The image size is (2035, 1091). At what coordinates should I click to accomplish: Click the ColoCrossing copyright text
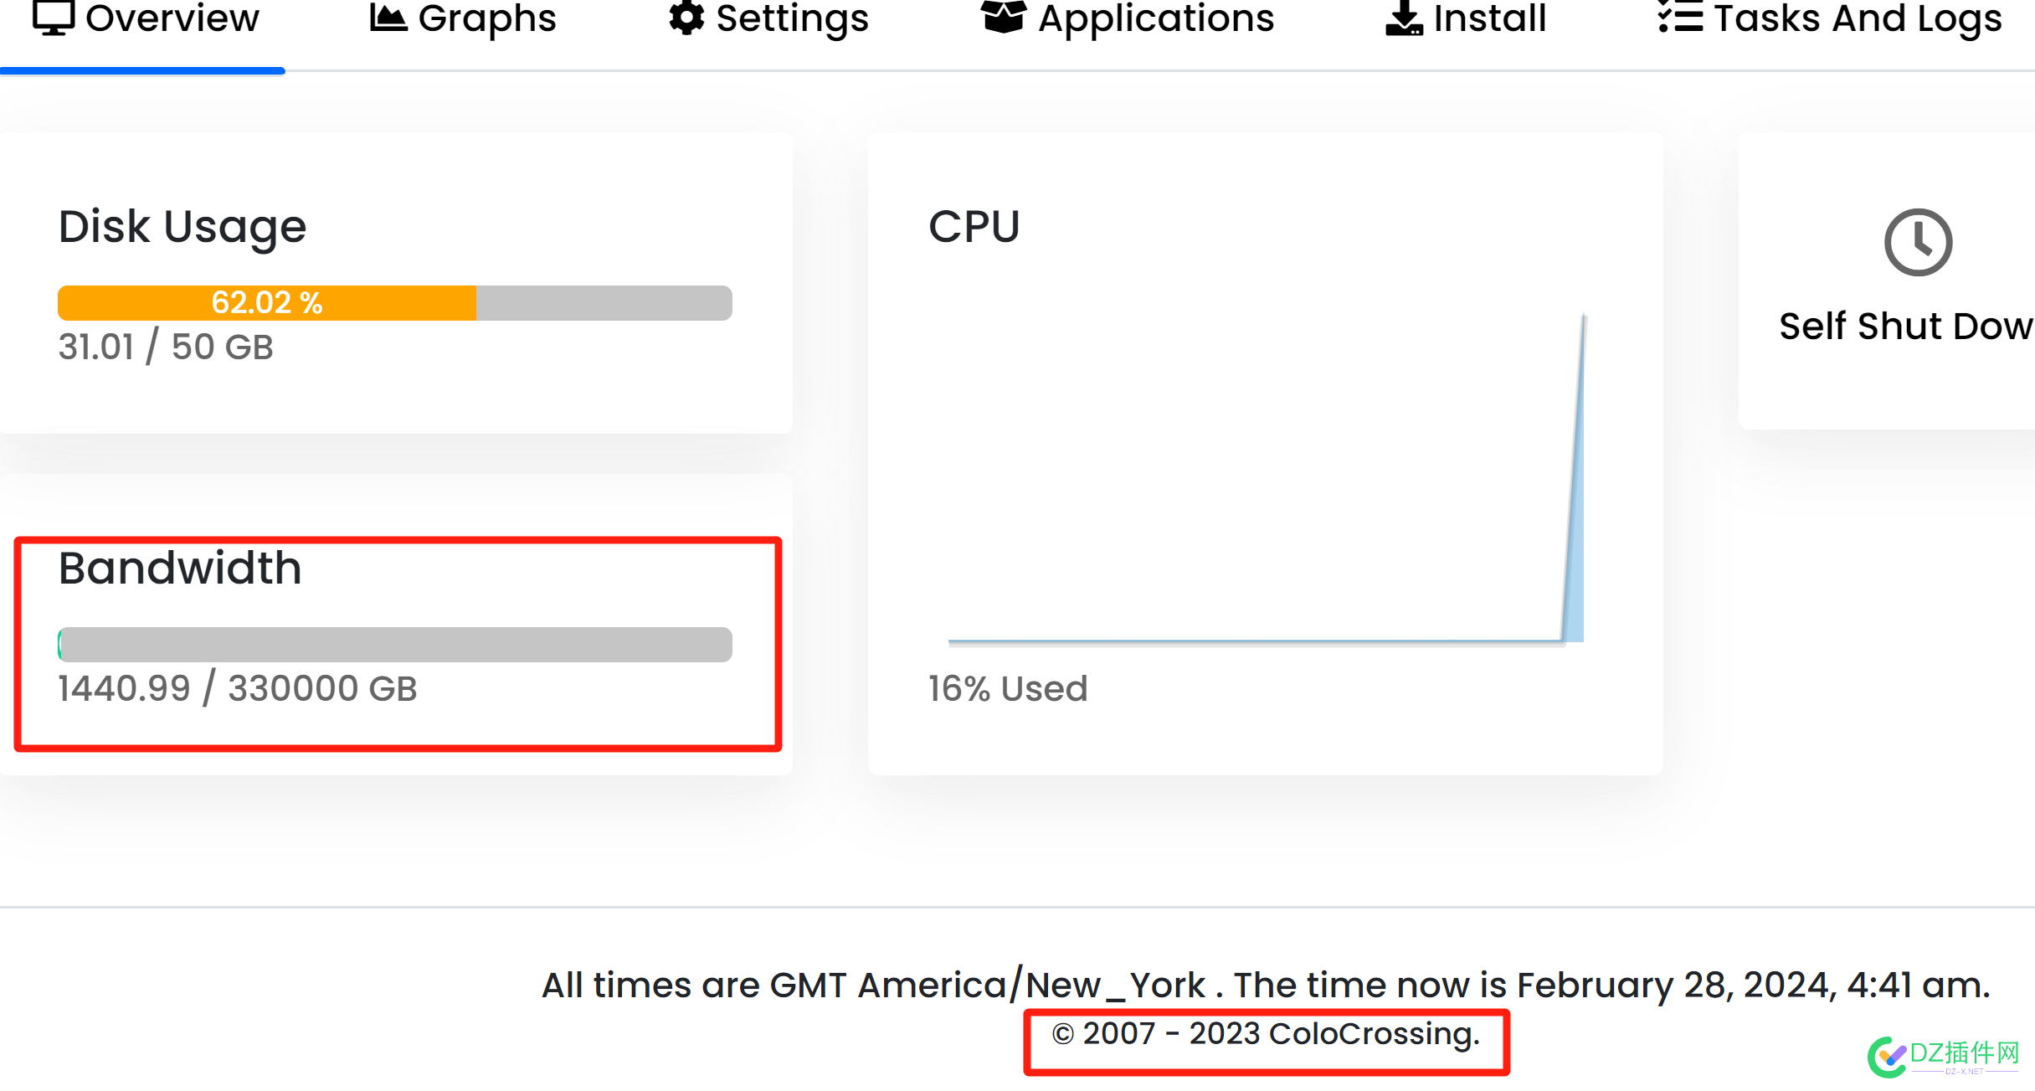[x=1266, y=1033]
